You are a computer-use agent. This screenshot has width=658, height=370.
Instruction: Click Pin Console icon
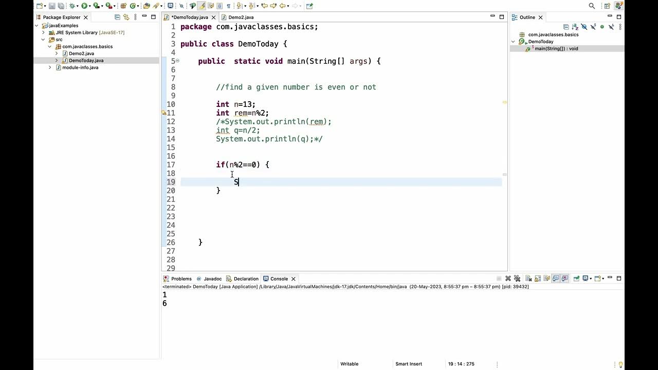tap(576, 279)
